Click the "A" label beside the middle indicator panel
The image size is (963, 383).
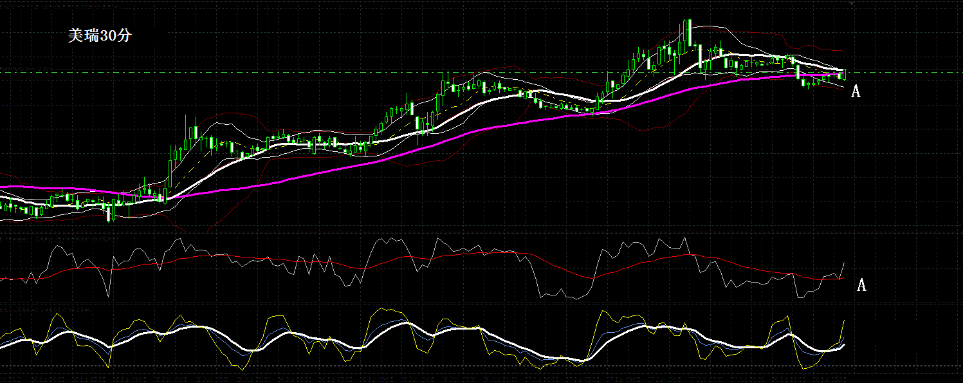(861, 285)
